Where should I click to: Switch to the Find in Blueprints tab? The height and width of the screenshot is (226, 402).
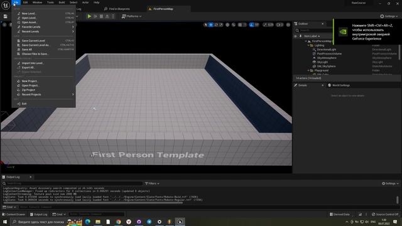[117, 9]
